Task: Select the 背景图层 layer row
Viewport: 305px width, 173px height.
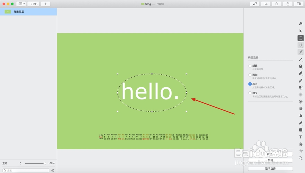Action: (x=28, y=12)
